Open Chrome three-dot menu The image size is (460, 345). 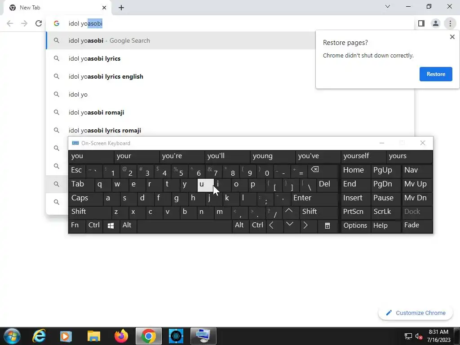450,23
